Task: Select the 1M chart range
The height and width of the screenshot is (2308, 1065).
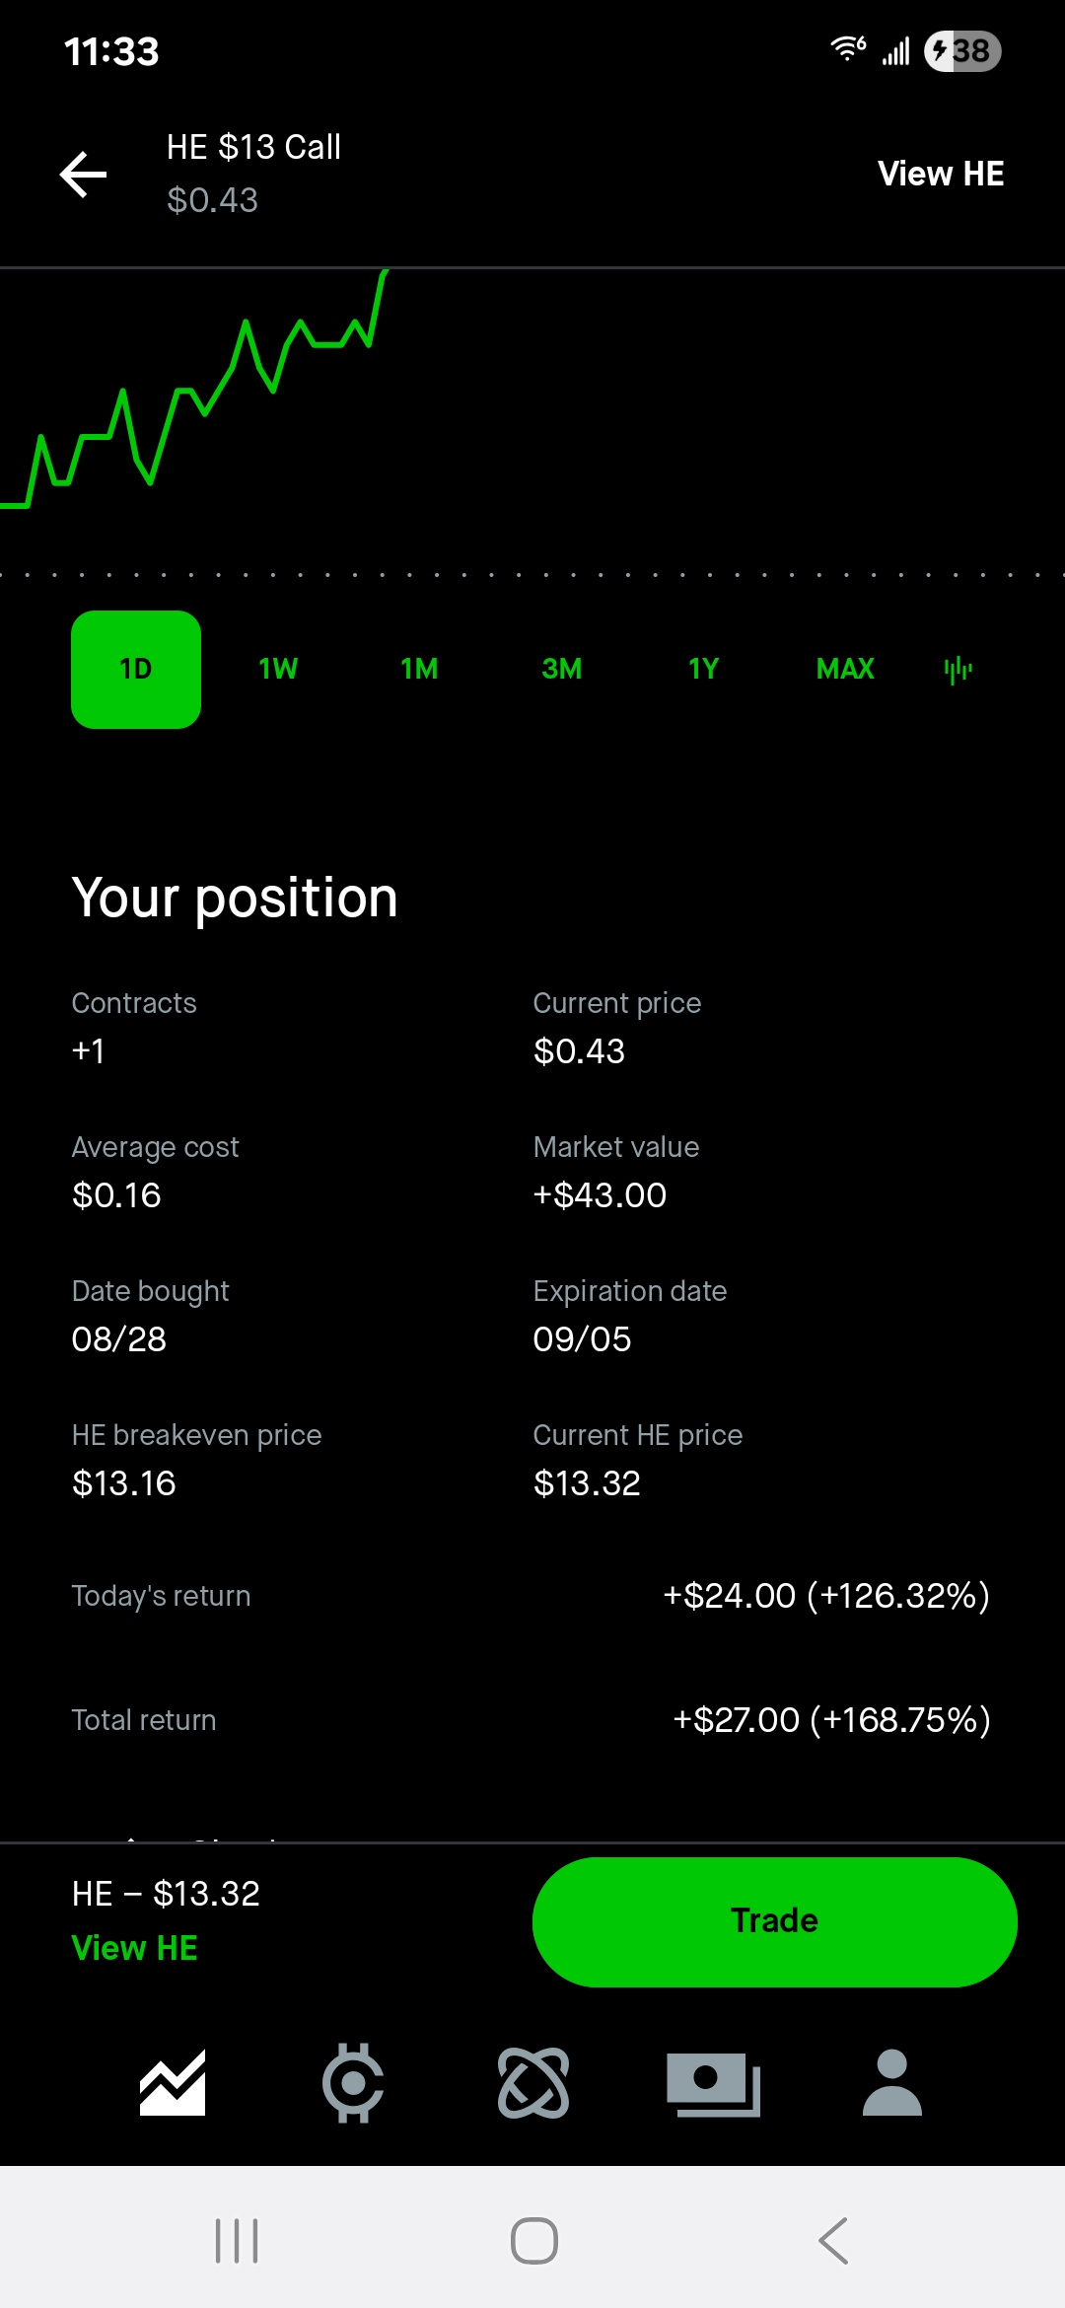Action: (419, 670)
